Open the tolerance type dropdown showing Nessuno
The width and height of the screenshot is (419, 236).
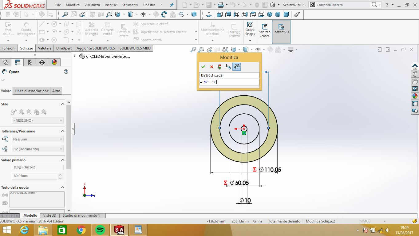[38, 139]
